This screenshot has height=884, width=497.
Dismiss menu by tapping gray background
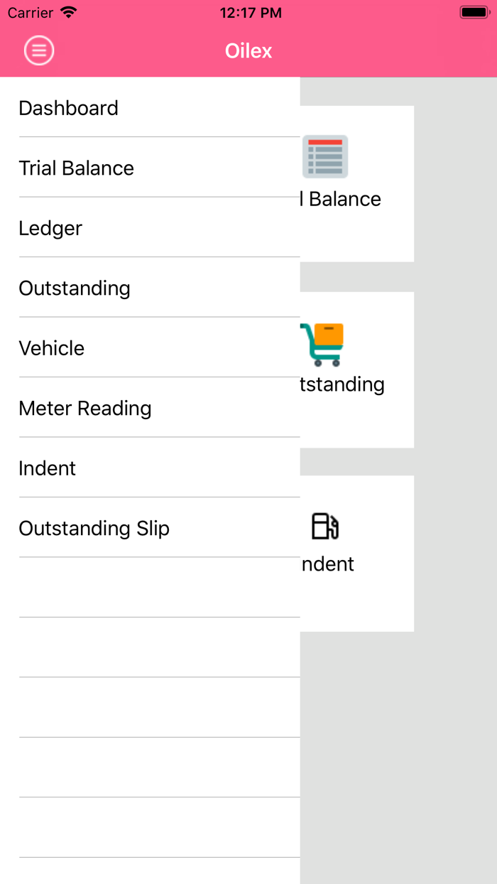click(x=454, y=711)
